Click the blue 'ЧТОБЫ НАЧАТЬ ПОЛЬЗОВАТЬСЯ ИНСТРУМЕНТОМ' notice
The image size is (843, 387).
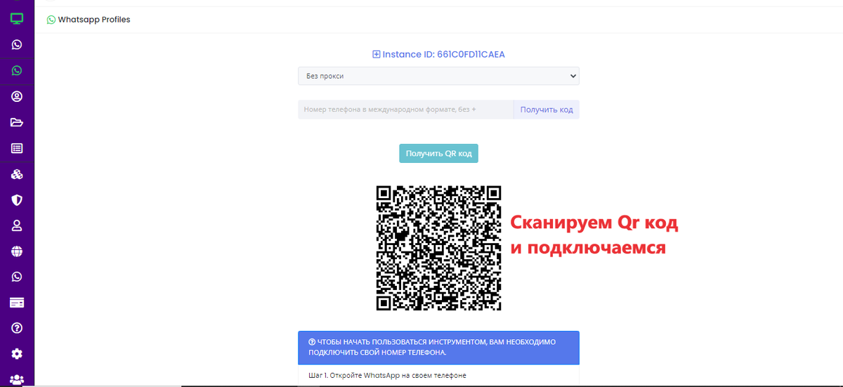pos(438,348)
